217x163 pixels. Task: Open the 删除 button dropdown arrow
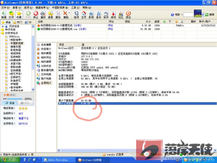pos(69,13)
